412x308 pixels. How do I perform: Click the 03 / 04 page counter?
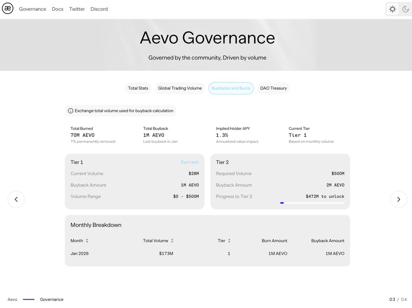pos(398,299)
